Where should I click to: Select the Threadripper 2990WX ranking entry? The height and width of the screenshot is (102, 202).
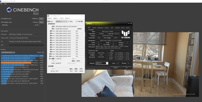[x=22, y=56]
